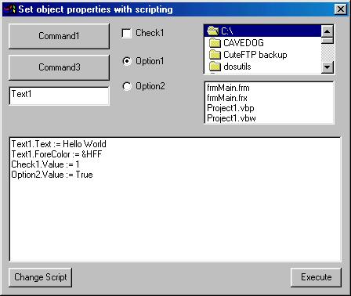Select the dosutils folder
Screen dimensions: 351x296
coord(262,67)
